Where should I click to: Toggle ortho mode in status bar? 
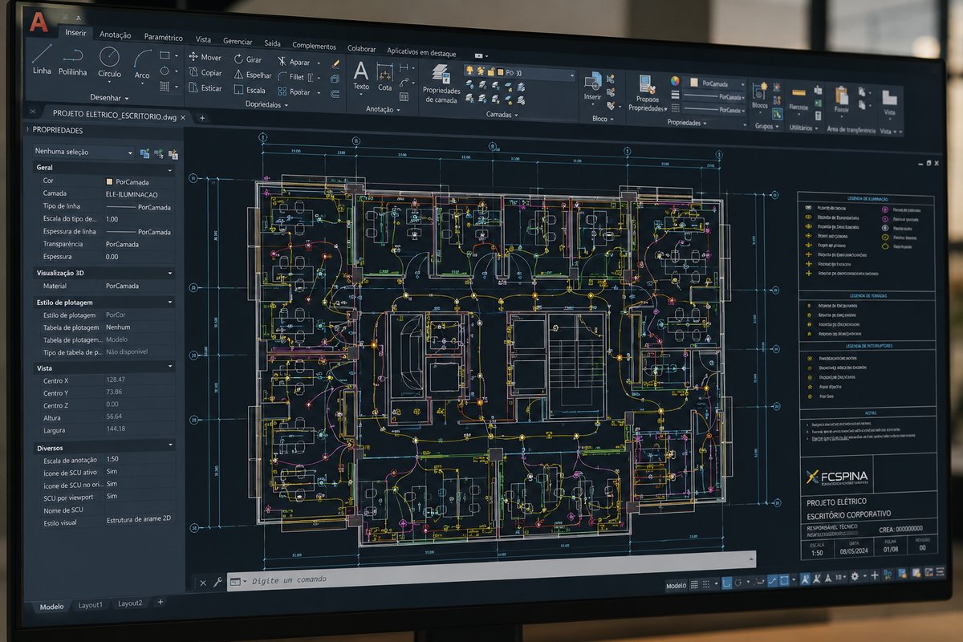tap(726, 583)
